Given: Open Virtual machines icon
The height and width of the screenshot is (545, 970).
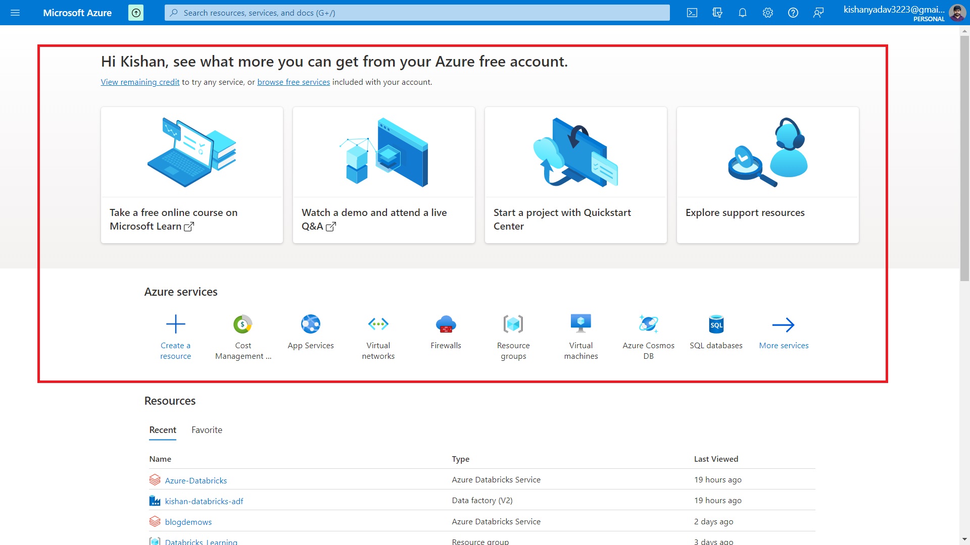Looking at the screenshot, I should tap(581, 323).
